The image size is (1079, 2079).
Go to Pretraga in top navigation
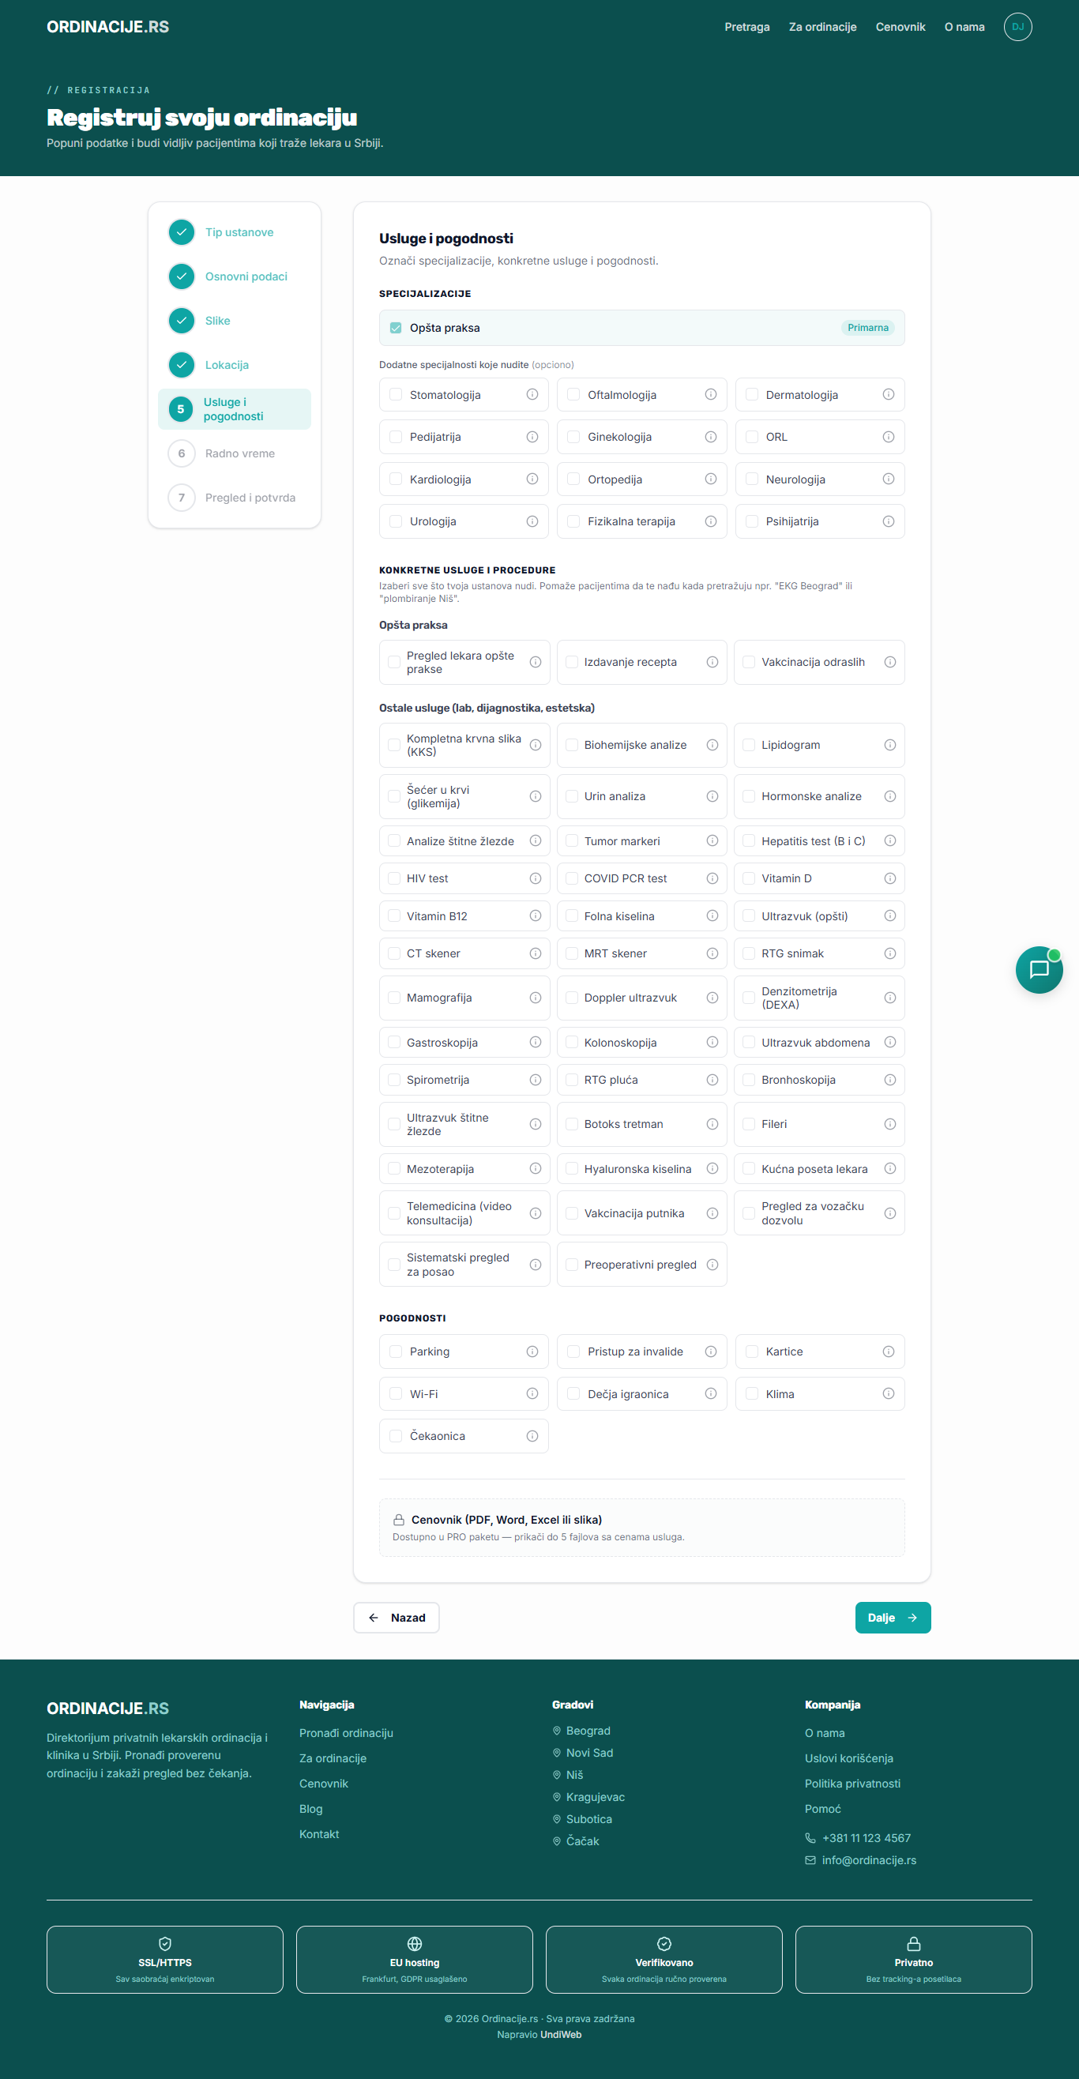[746, 27]
